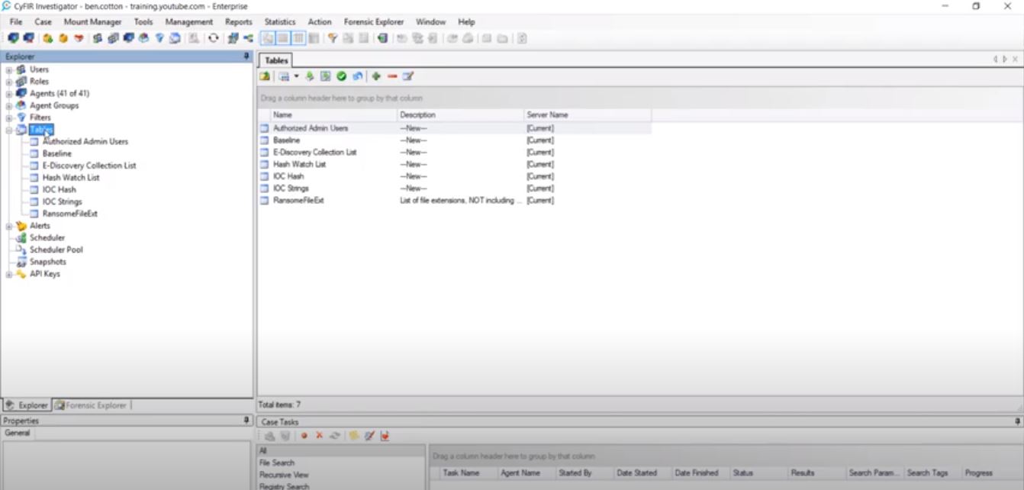This screenshot has height=490, width=1024.
Task: Click the red X icon in Case Tasks toolbar
Action: coord(320,436)
